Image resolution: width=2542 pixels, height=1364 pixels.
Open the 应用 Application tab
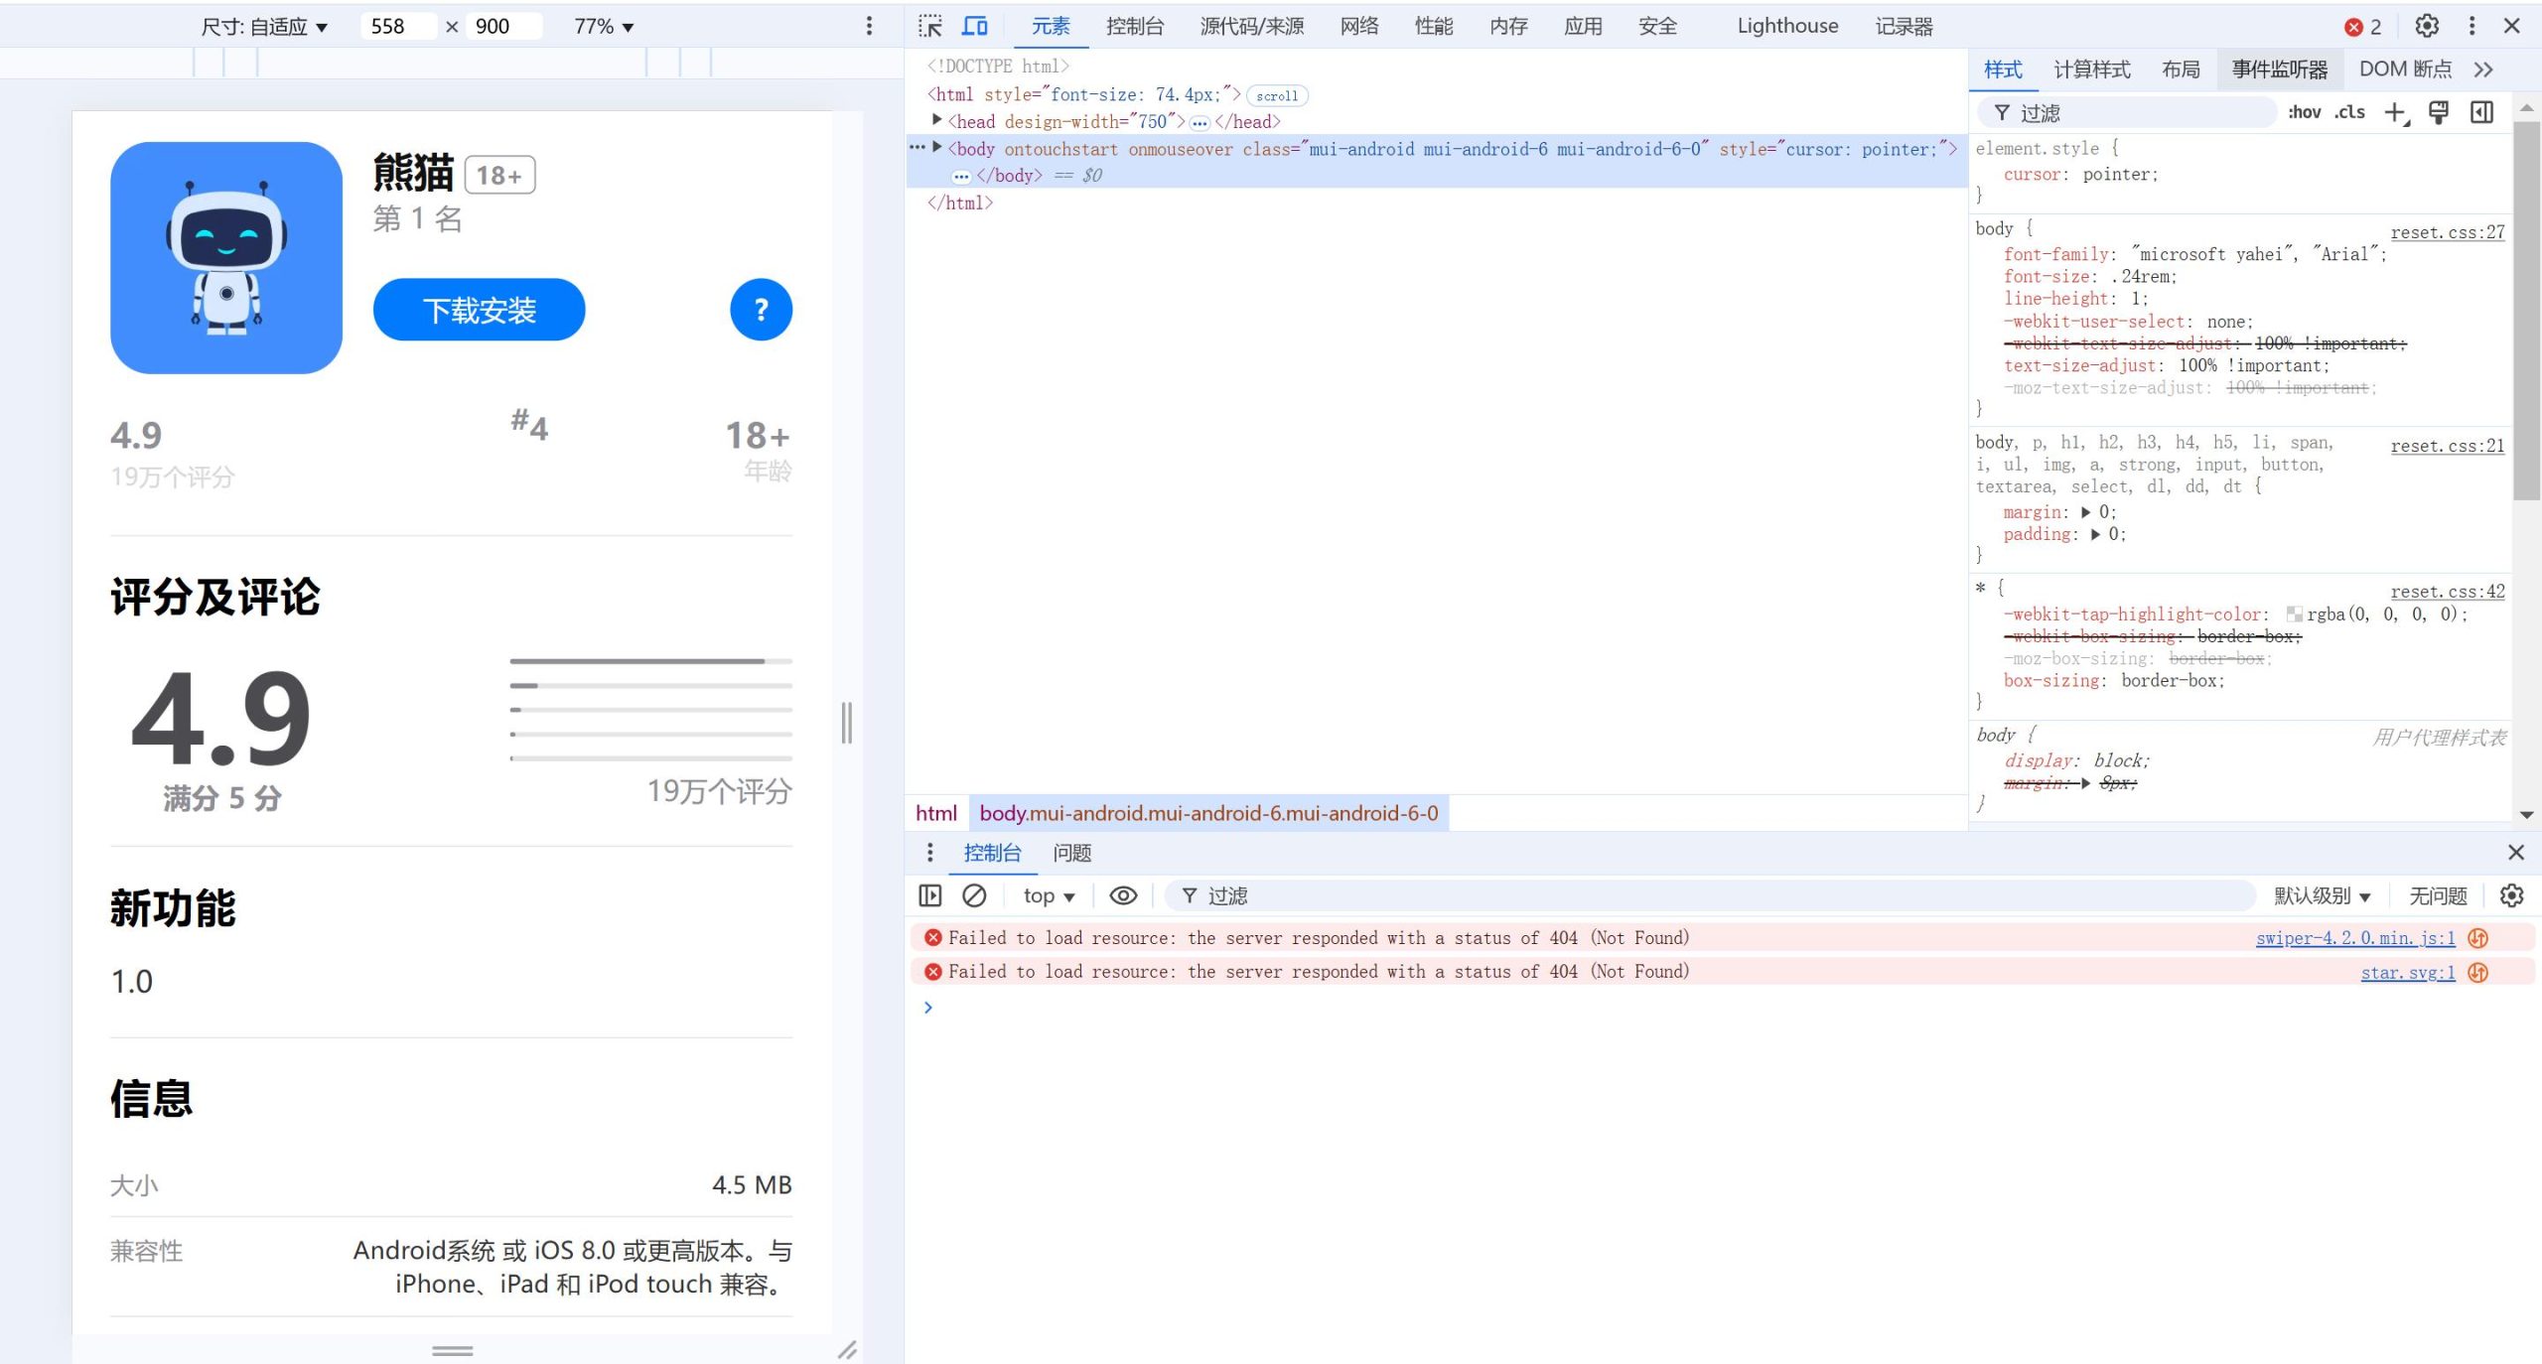(x=1583, y=27)
